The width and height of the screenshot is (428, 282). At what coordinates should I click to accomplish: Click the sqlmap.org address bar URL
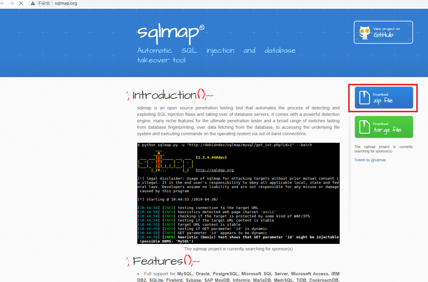pos(66,3)
